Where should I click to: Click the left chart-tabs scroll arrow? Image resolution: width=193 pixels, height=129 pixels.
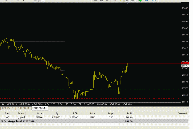[x=184, y=108]
